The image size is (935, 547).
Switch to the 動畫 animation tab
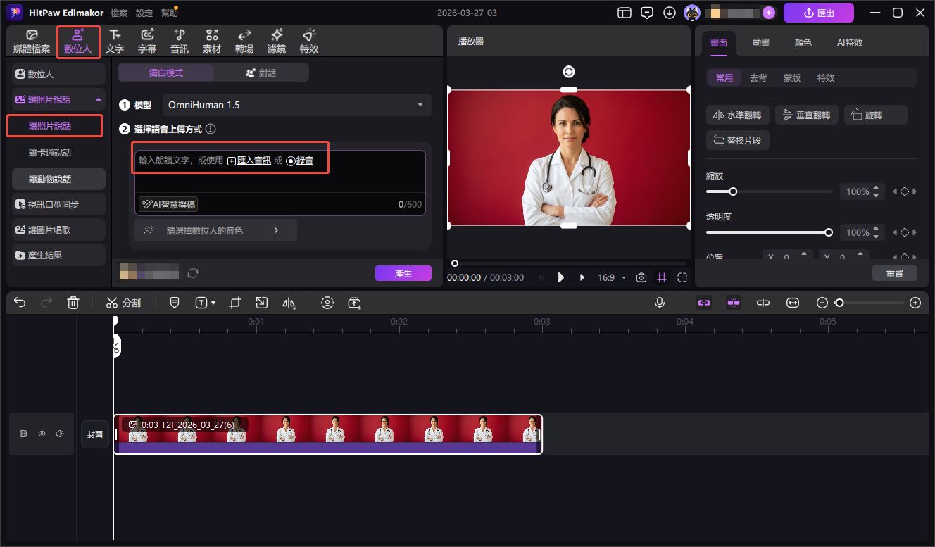(x=760, y=42)
